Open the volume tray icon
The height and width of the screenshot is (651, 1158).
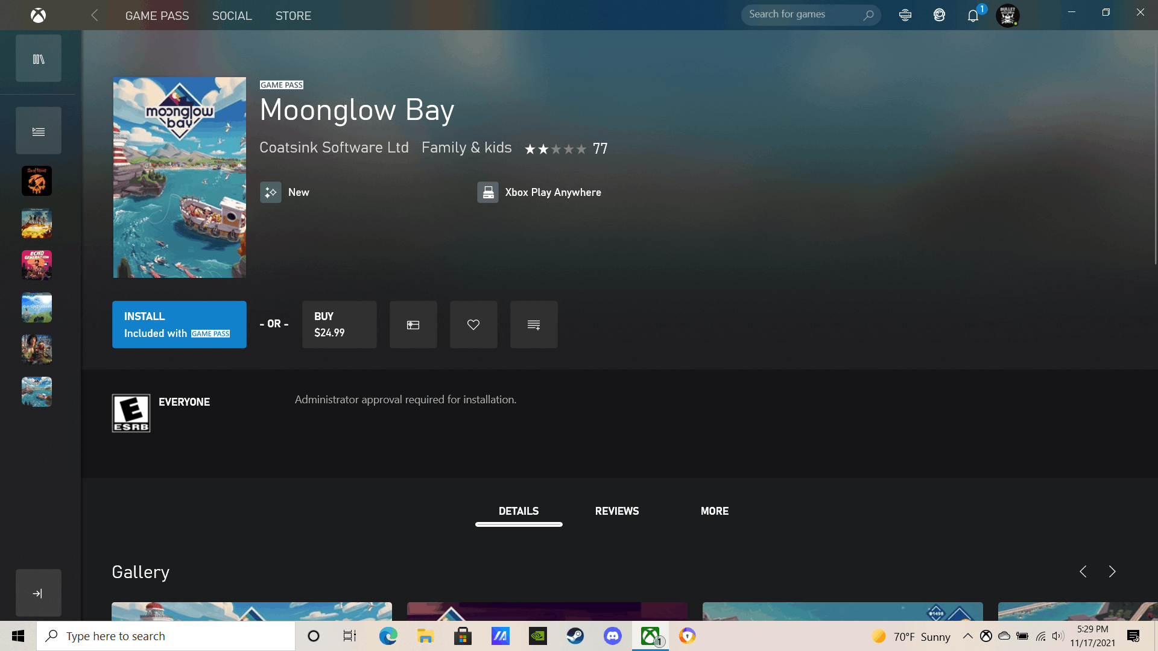1057,636
